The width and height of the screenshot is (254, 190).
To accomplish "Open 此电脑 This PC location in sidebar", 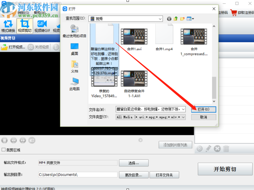I will pos(74,84).
